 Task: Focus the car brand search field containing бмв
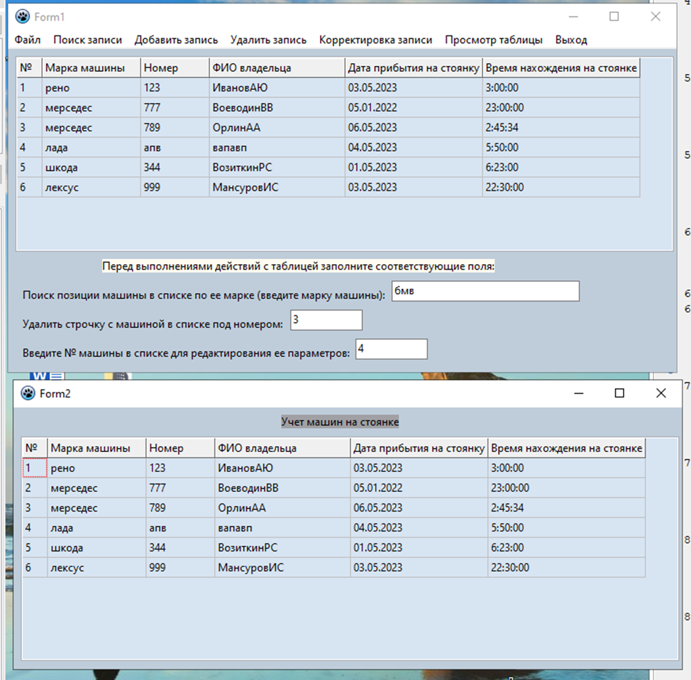pos(485,292)
